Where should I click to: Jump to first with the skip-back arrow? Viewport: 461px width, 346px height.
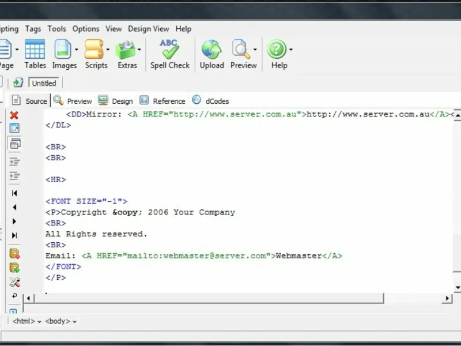[14, 193]
